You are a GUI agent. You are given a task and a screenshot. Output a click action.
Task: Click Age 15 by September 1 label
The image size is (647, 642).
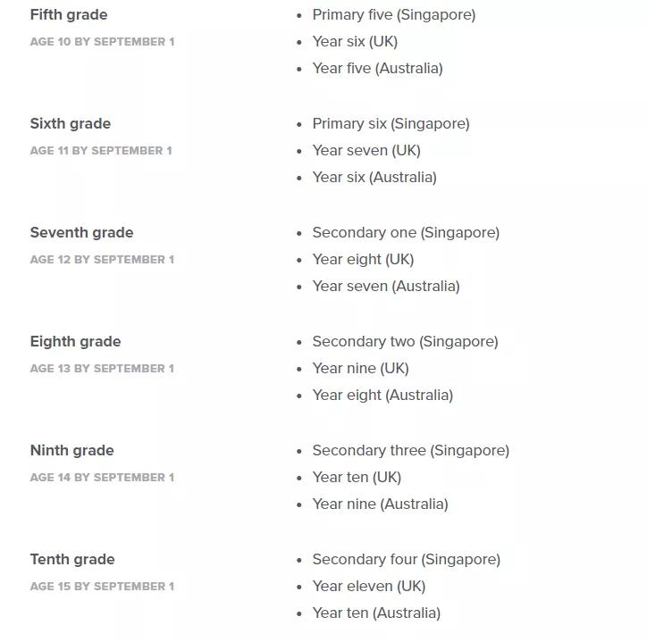[x=102, y=587]
